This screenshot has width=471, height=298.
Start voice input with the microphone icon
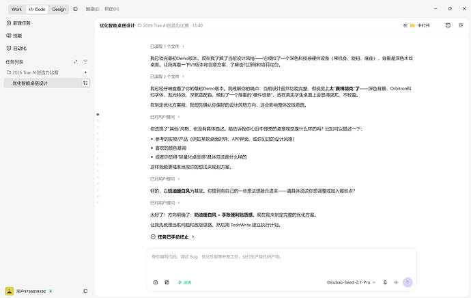(385, 282)
